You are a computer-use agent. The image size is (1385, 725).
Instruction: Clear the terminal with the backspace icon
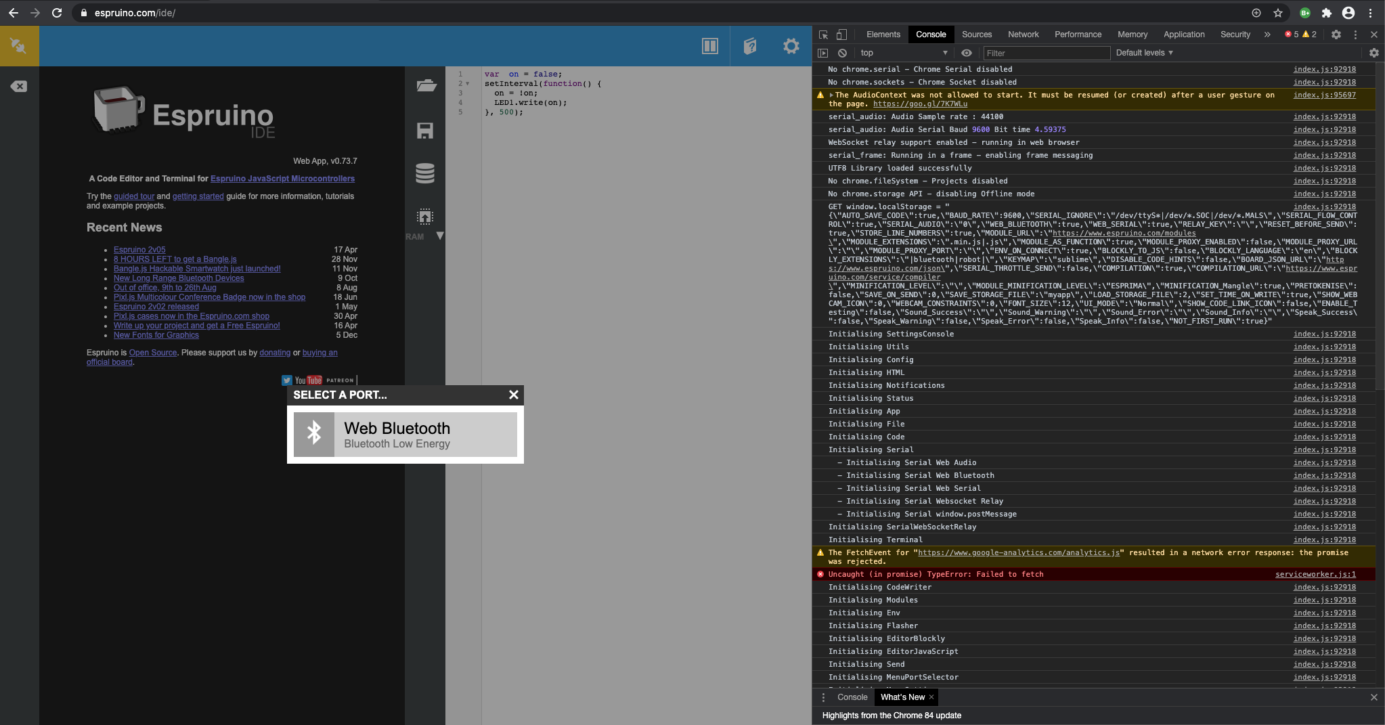pos(19,86)
